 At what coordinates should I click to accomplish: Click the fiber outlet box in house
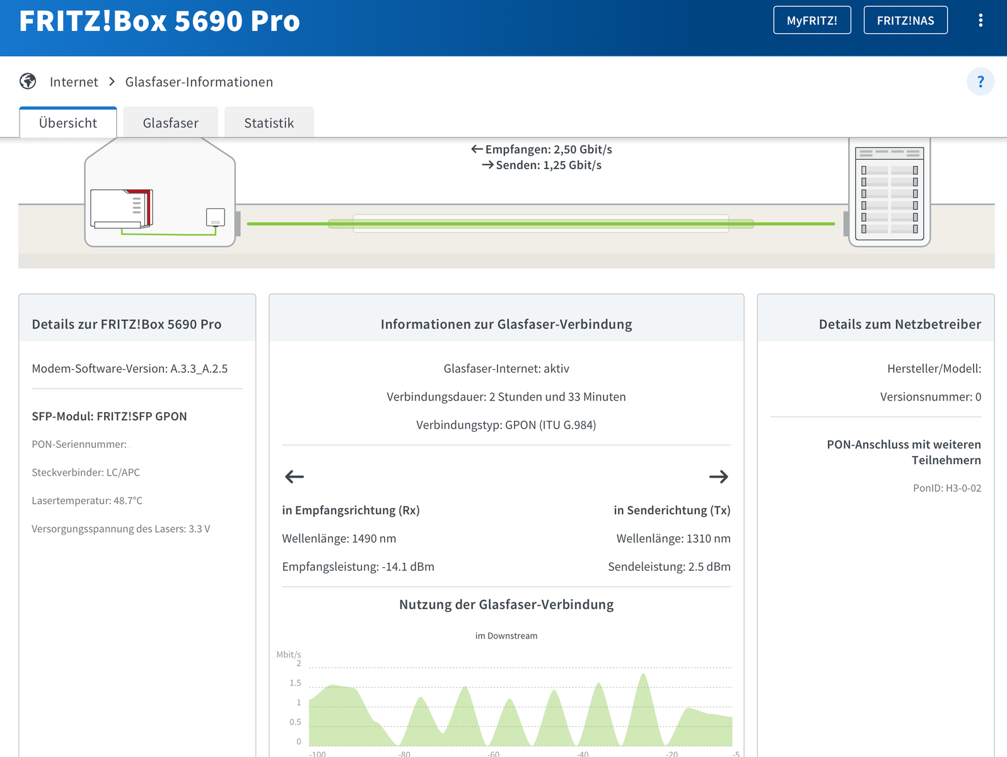[x=216, y=217]
